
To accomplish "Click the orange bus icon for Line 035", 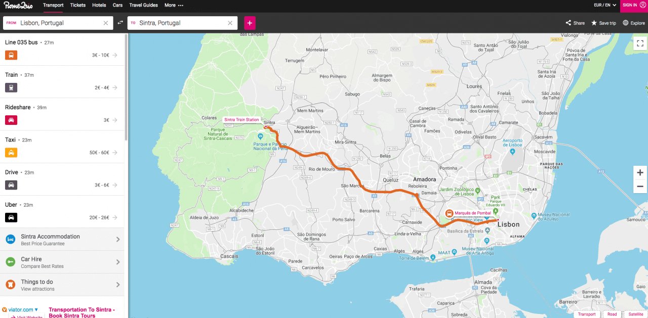I will click(x=11, y=55).
